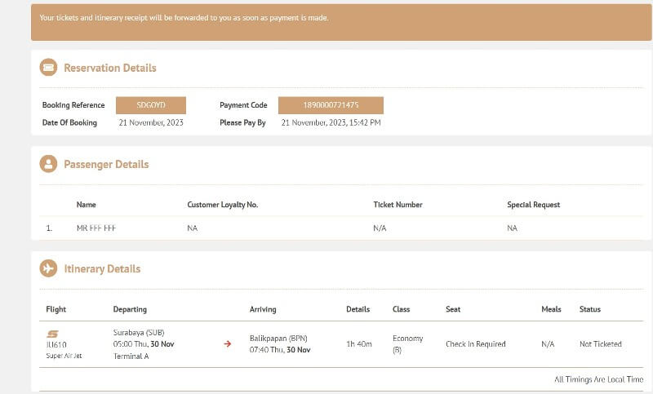Click the Seat column header
Screen dimensions: 653x394
(x=453, y=309)
